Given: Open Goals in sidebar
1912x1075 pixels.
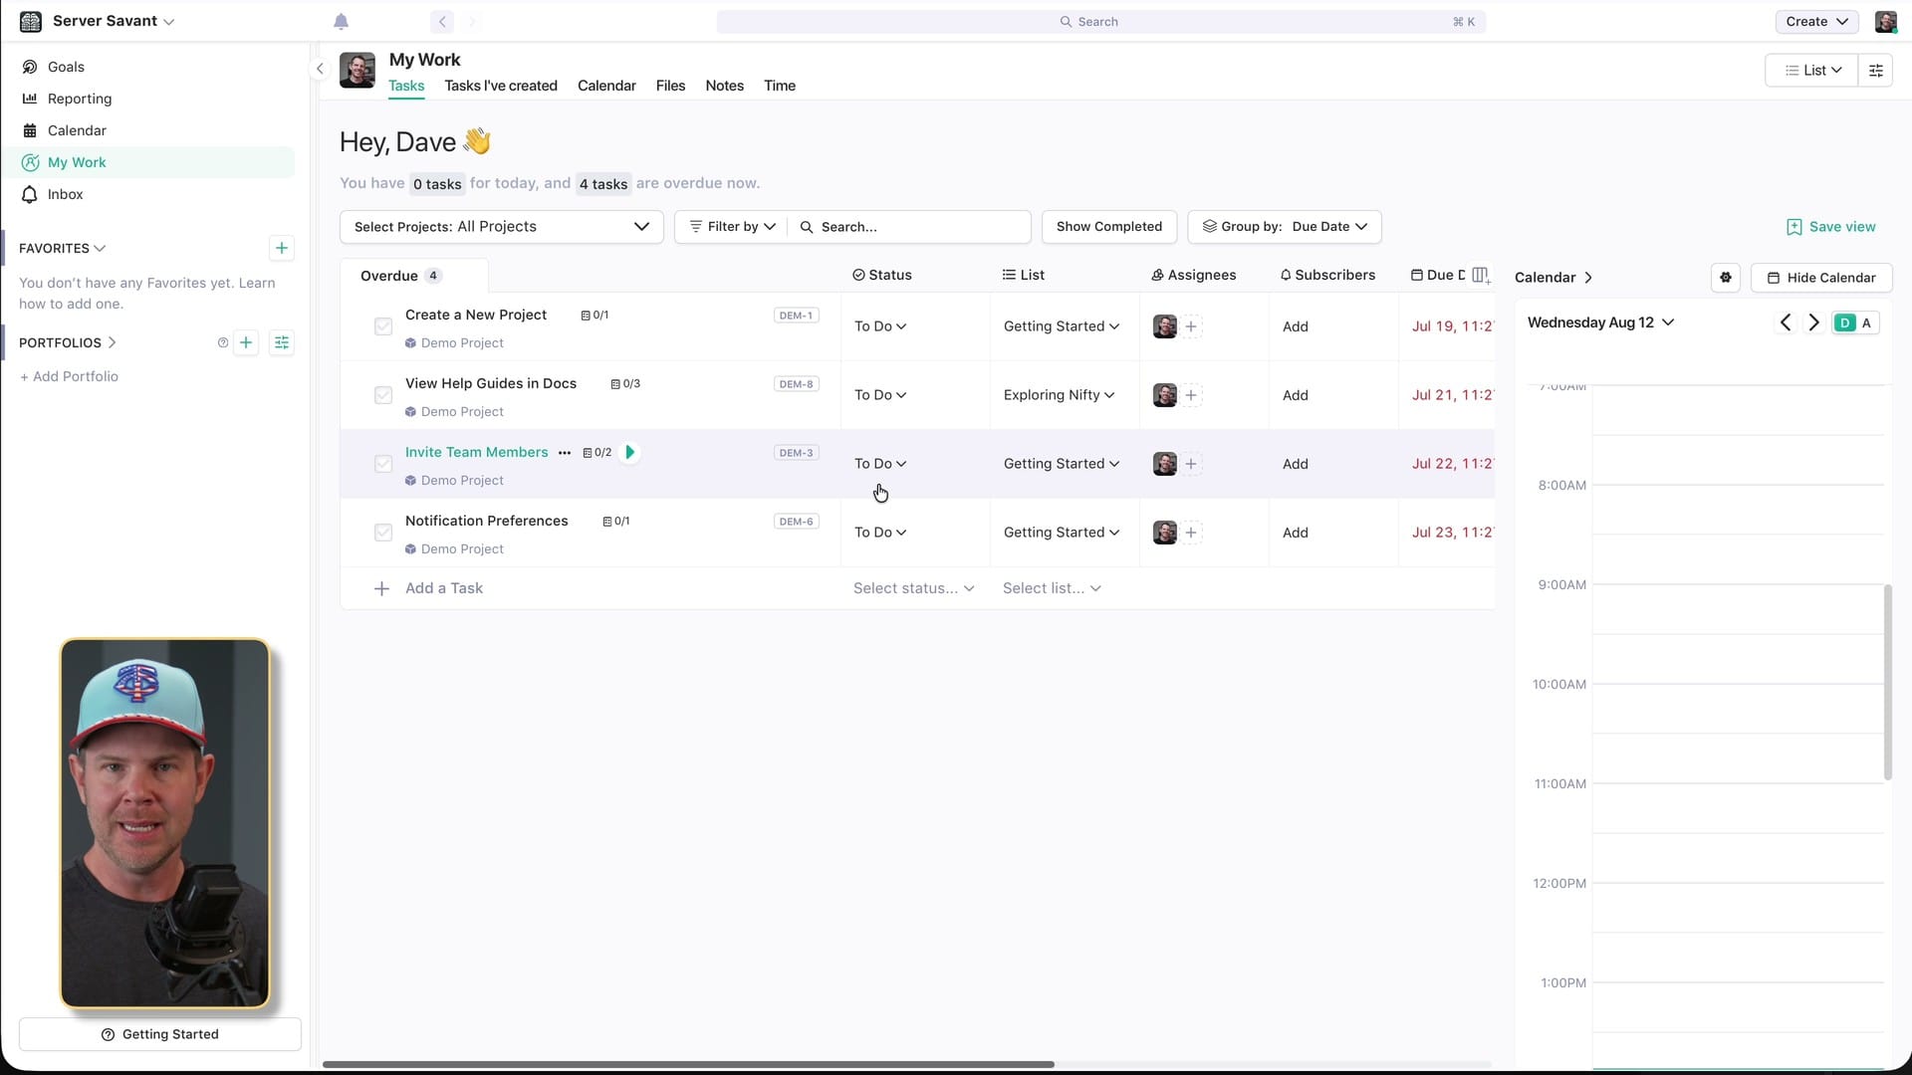Looking at the screenshot, I should pos(66,67).
